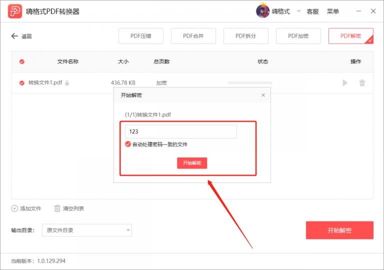The width and height of the screenshot is (384, 270).
Task: Close the 开始解密 dialog
Action: [263, 95]
